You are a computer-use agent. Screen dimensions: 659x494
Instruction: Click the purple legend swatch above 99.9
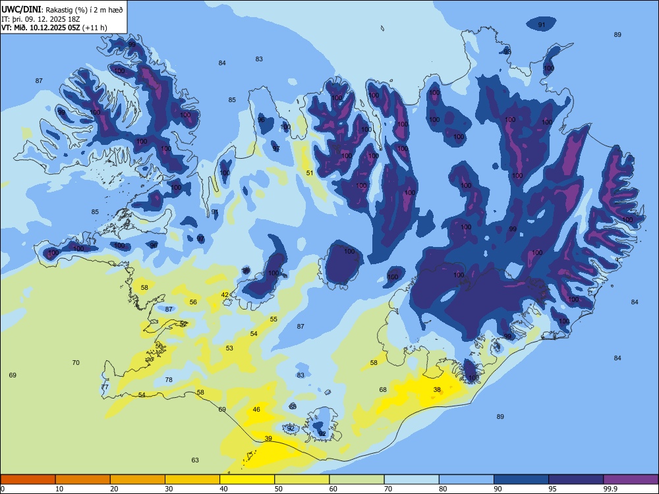click(631, 480)
